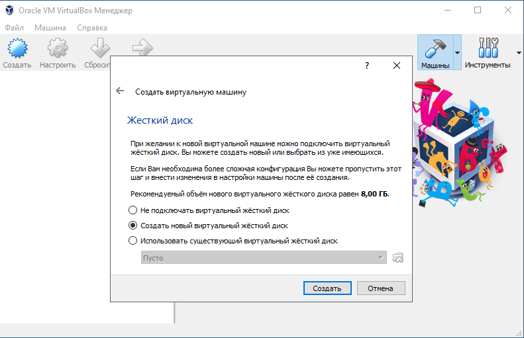The height and width of the screenshot is (338, 524).
Task: Go back using the wizard back arrow
Action: pyautogui.click(x=120, y=91)
